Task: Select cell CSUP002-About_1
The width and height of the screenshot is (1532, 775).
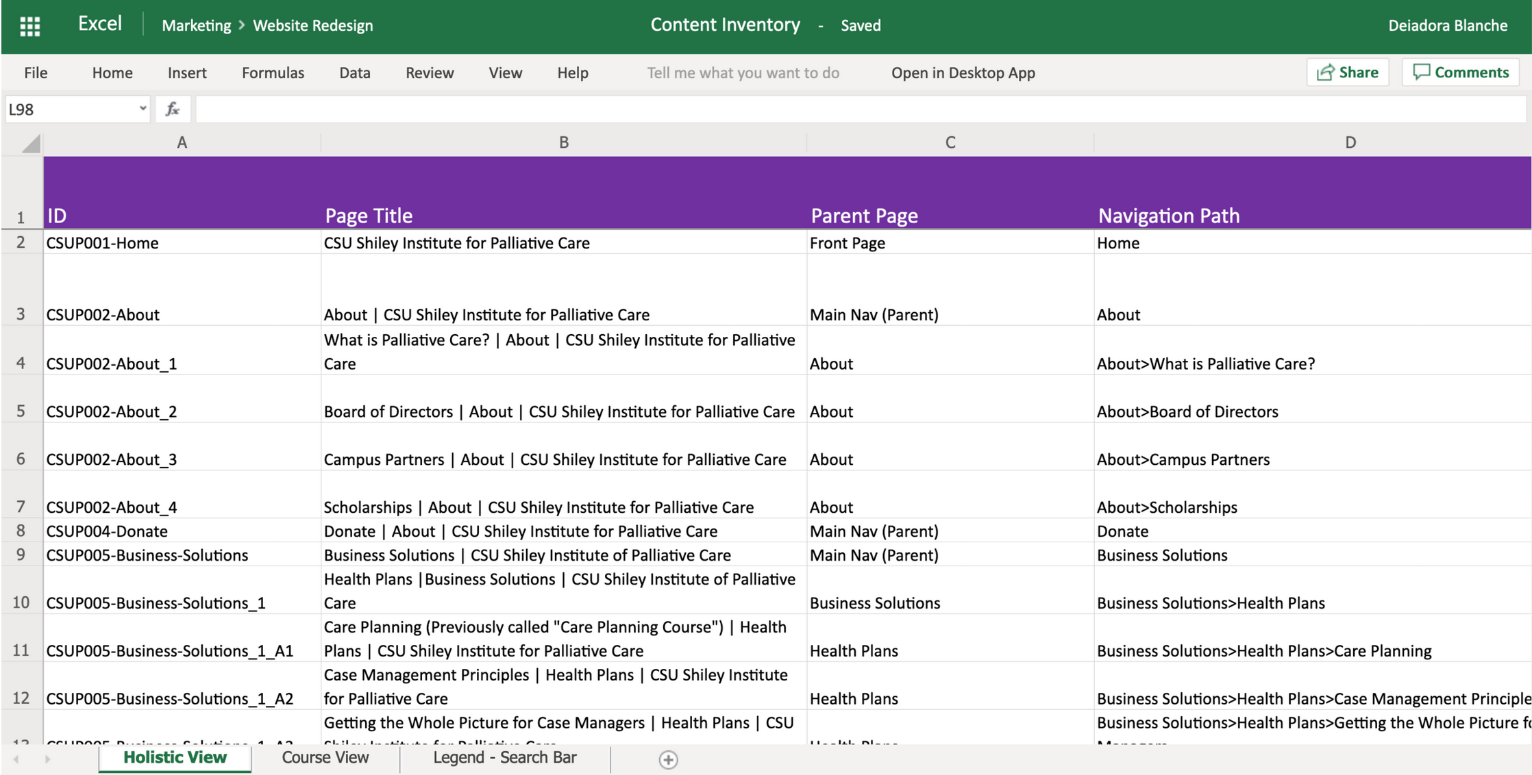Action: pyautogui.click(x=182, y=351)
